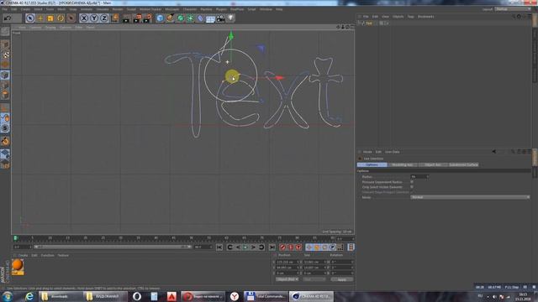Select the Text object in Object Manager
The height and width of the screenshot is (302, 538).
click(369, 23)
